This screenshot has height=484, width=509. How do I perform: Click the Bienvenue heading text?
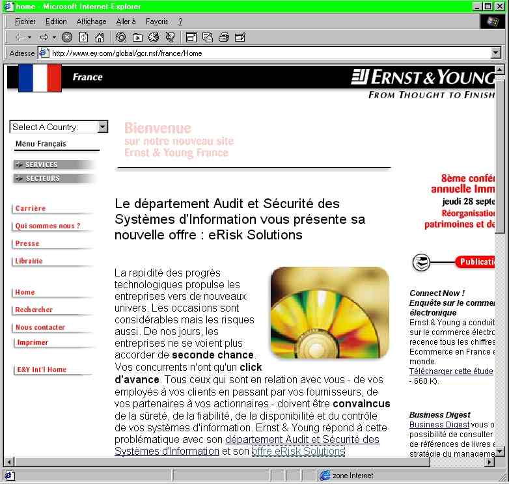(158, 128)
